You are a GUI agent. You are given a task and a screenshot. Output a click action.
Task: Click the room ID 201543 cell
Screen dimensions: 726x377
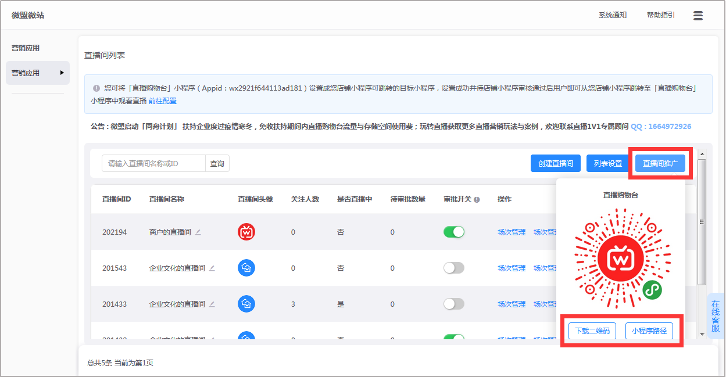[115, 268]
